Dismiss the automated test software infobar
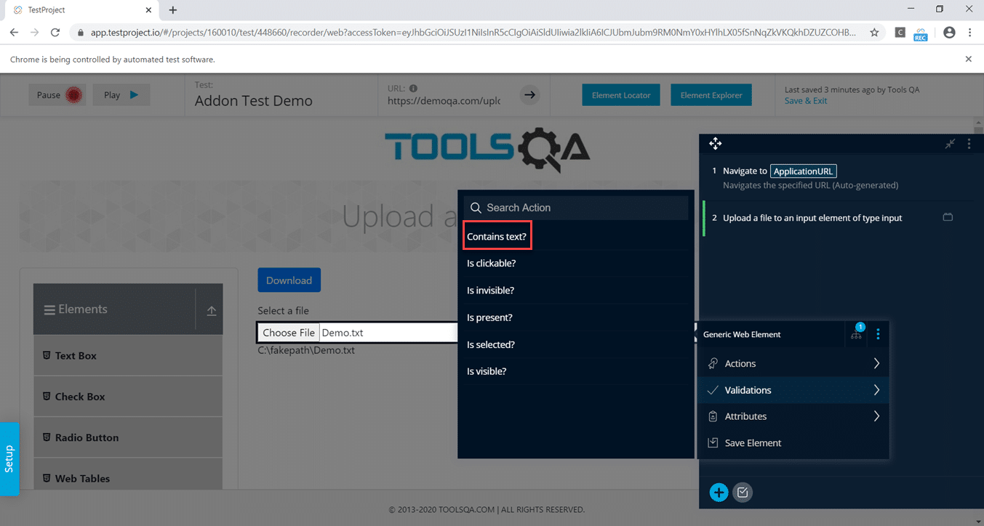 [x=968, y=59]
